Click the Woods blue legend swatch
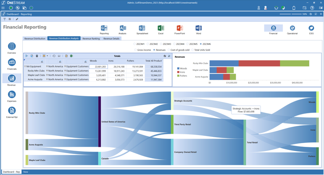Viewport: 324px width, 175px height. pyautogui.click(x=178, y=68)
